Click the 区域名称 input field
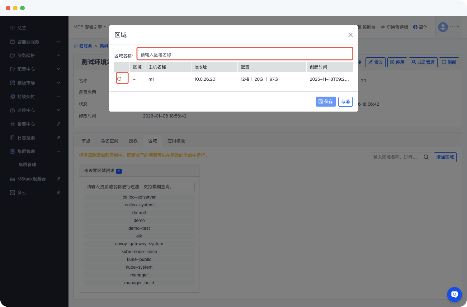 (245, 55)
